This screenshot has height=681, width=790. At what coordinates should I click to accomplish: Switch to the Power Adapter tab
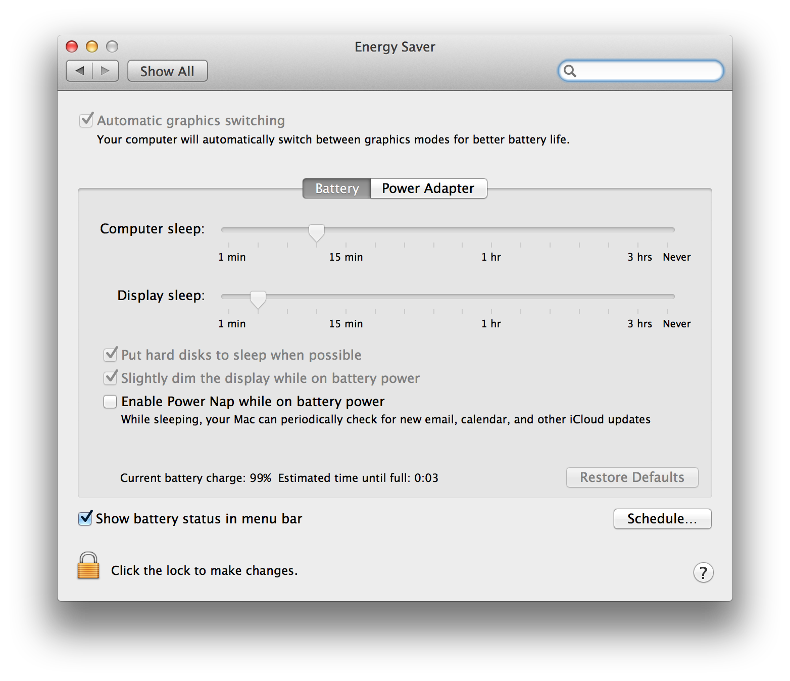(428, 188)
